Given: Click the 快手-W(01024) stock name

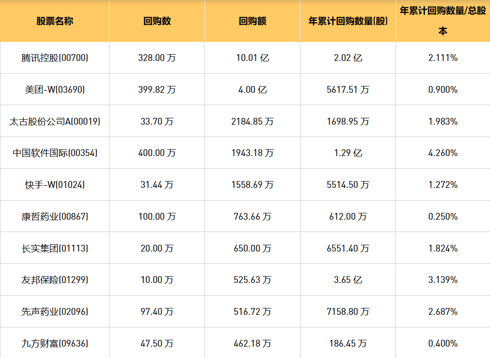Looking at the screenshot, I should tap(55, 185).
